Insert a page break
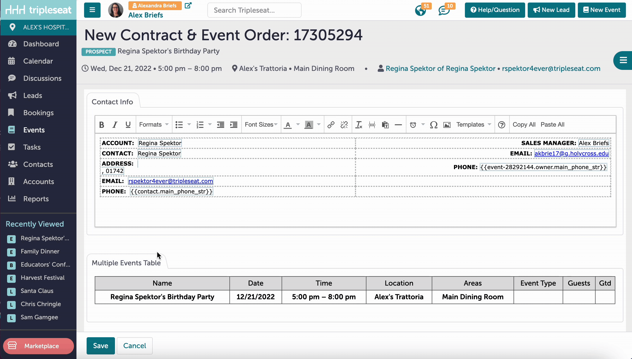The height and width of the screenshot is (359, 632). pos(372,125)
